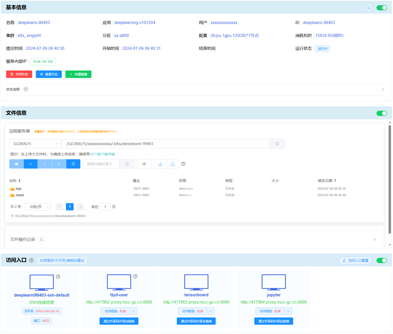
Task: Toggle the basic info section switch
Action: (x=381, y=8)
